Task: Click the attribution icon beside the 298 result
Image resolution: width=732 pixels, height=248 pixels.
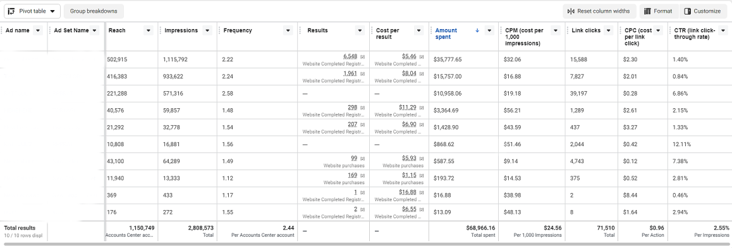Action: coord(362,108)
